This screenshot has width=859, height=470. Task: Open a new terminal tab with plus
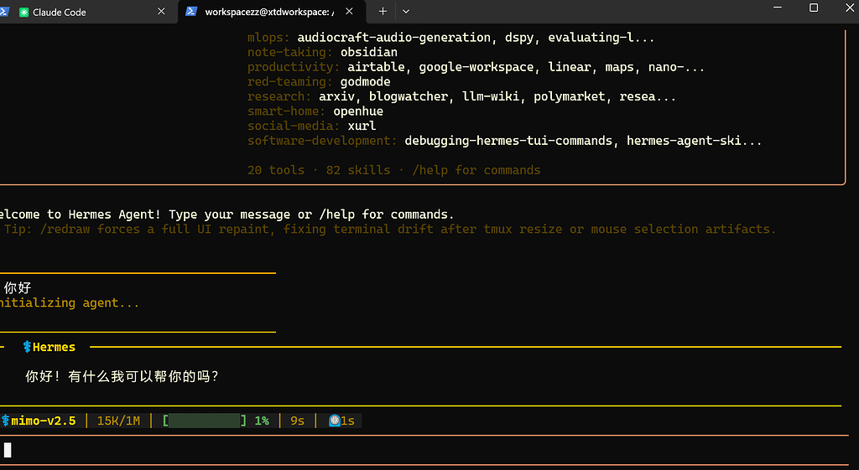coord(383,12)
